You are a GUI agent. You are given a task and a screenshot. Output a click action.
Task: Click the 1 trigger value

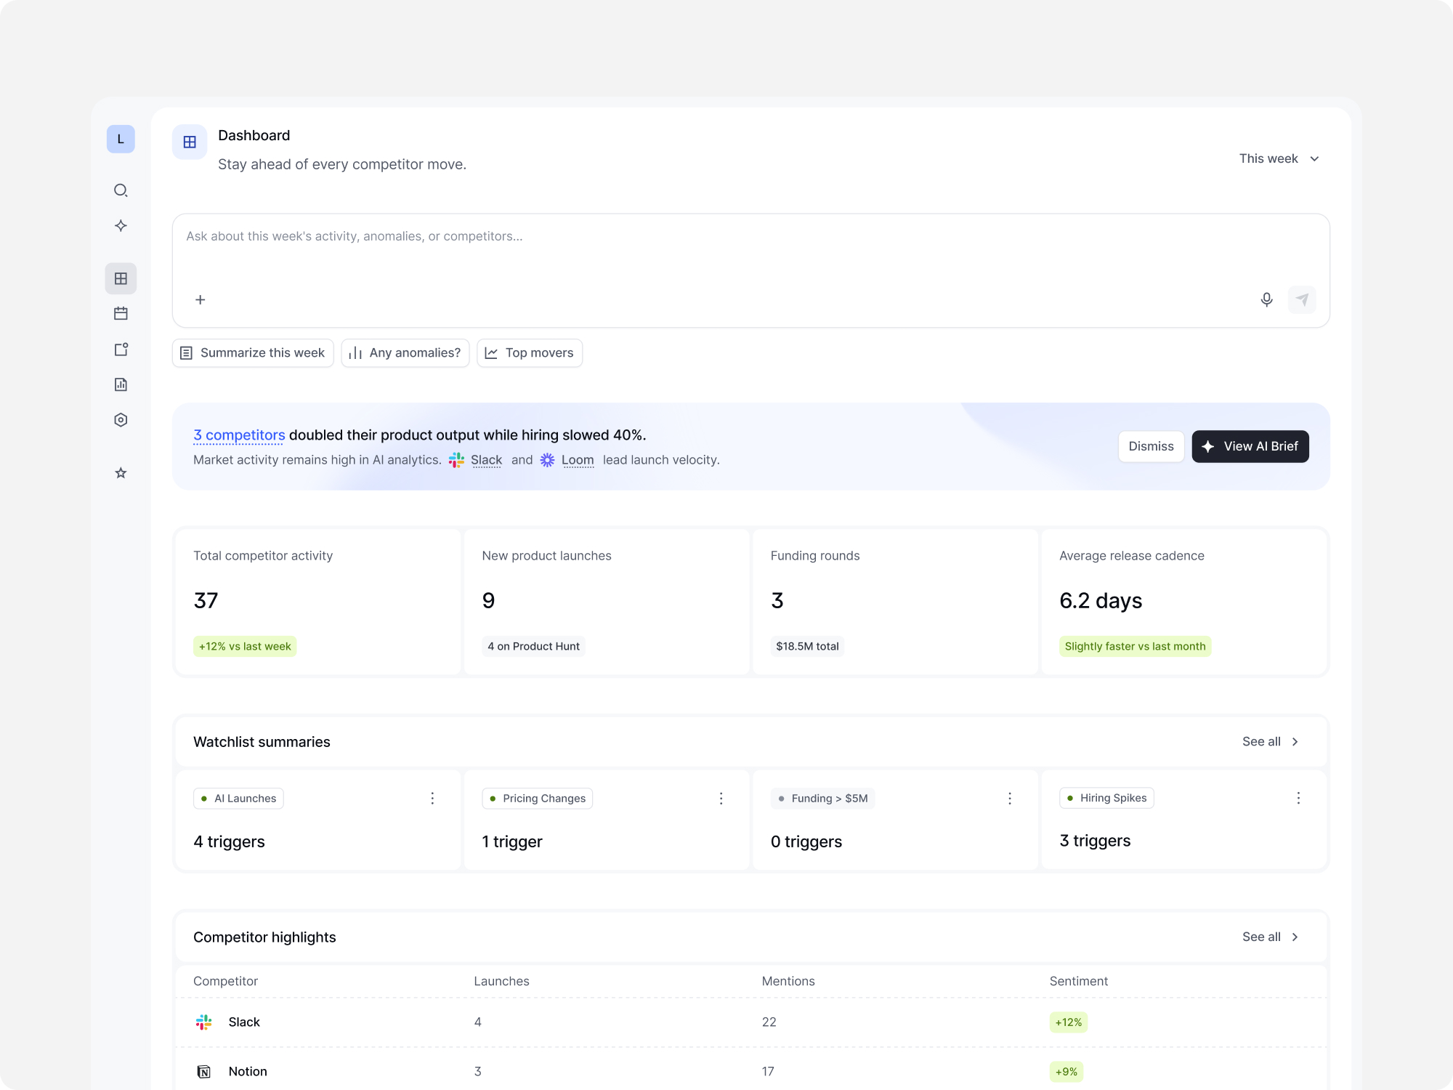(512, 842)
